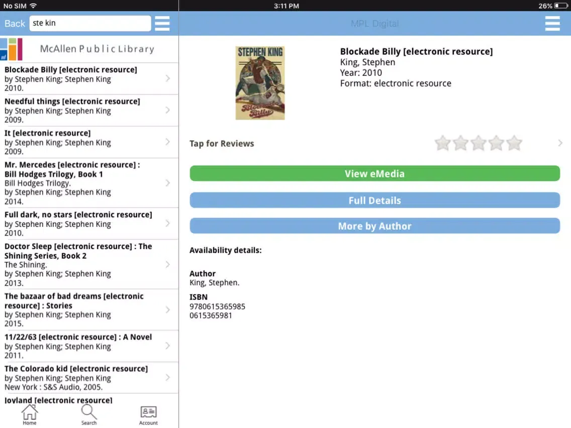Viewport: 571px width, 428px height.
Task: Click the 3:11 PM clock
Action: coord(287,6)
